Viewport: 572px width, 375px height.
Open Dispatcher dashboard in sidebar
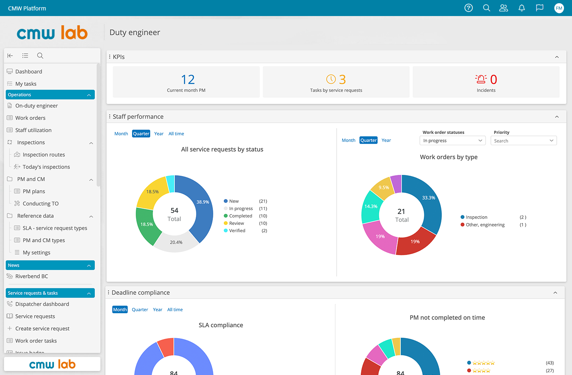coord(42,304)
